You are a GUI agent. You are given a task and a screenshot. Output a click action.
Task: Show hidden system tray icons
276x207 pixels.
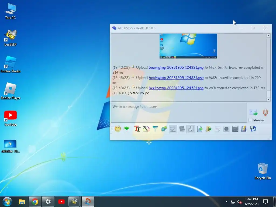pos(226,202)
